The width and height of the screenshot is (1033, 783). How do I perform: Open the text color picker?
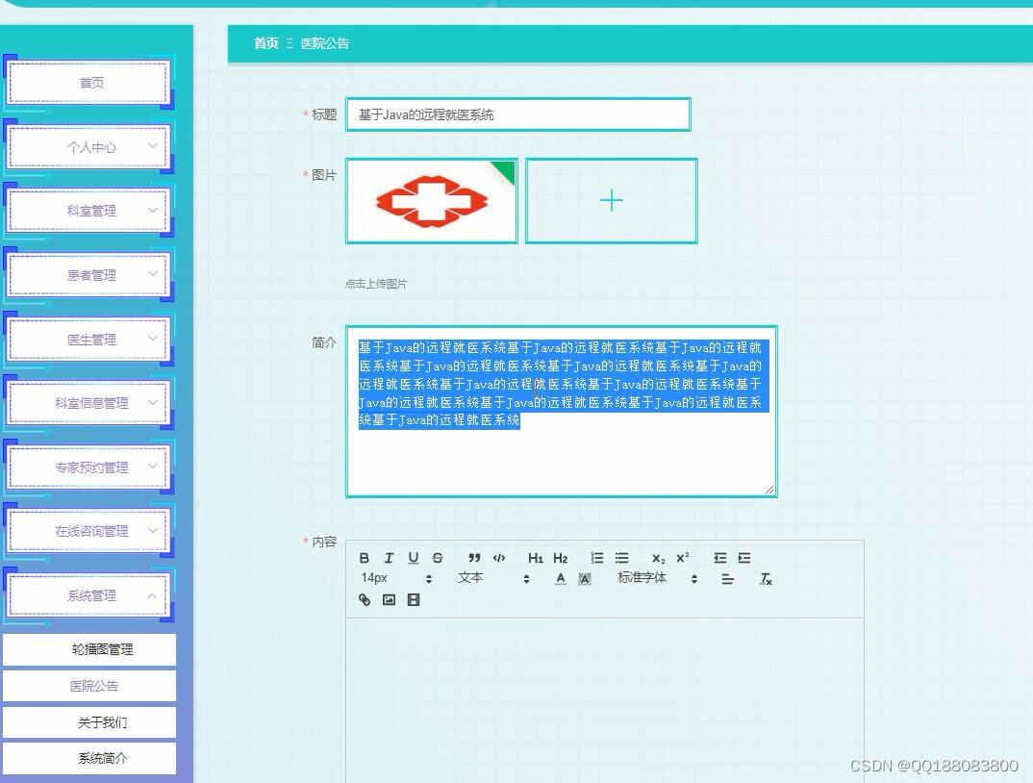click(x=559, y=578)
